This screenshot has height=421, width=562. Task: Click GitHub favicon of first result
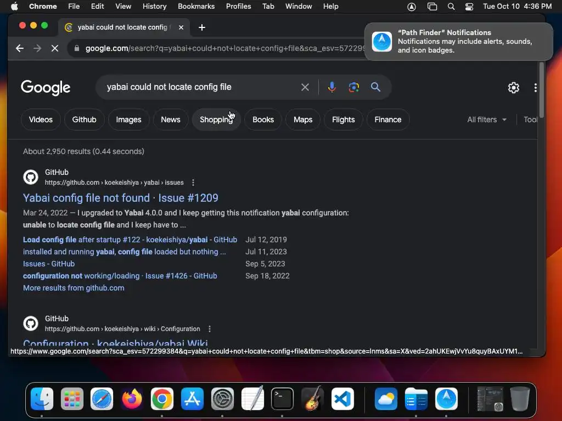[31, 177]
